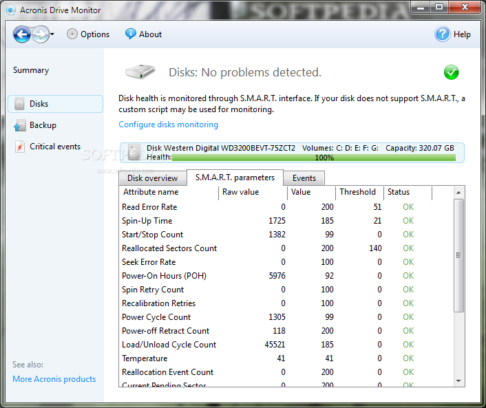
Task: Click the vertical scrollbar thumb
Action: (458, 255)
